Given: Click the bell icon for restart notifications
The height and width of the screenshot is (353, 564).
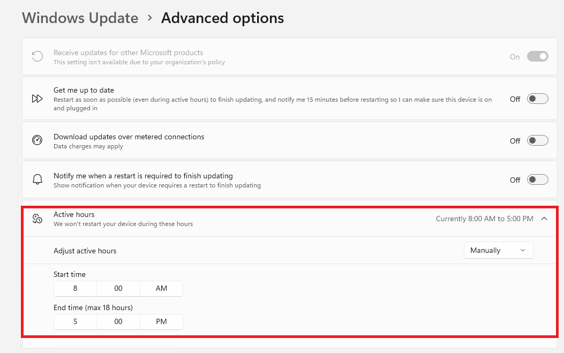Looking at the screenshot, I should [x=37, y=179].
